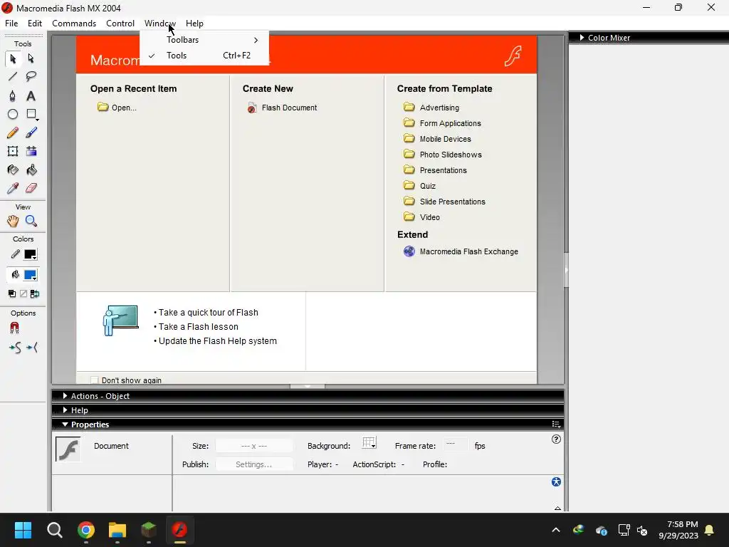Select the Oval tool
The width and height of the screenshot is (729, 547).
[13, 115]
